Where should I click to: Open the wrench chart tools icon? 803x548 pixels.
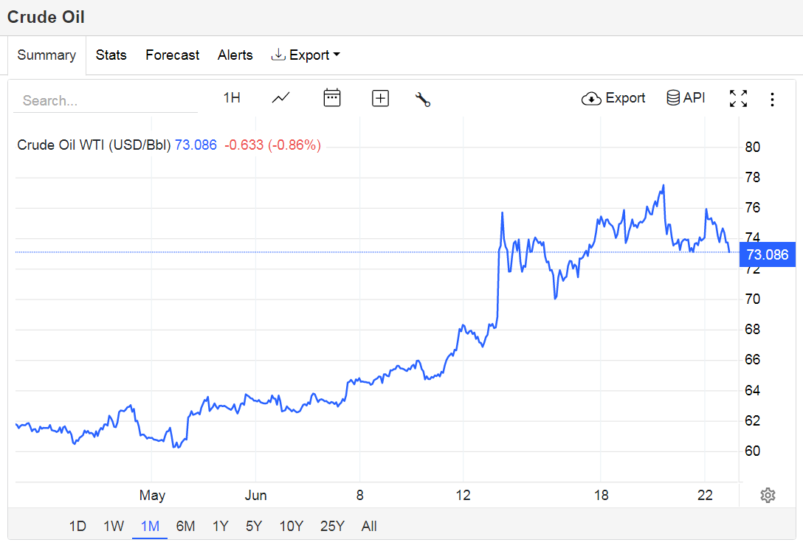pos(422,100)
